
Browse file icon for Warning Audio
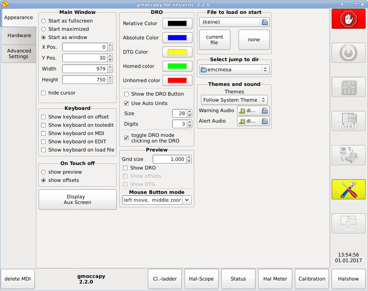(x=265, y=111)
